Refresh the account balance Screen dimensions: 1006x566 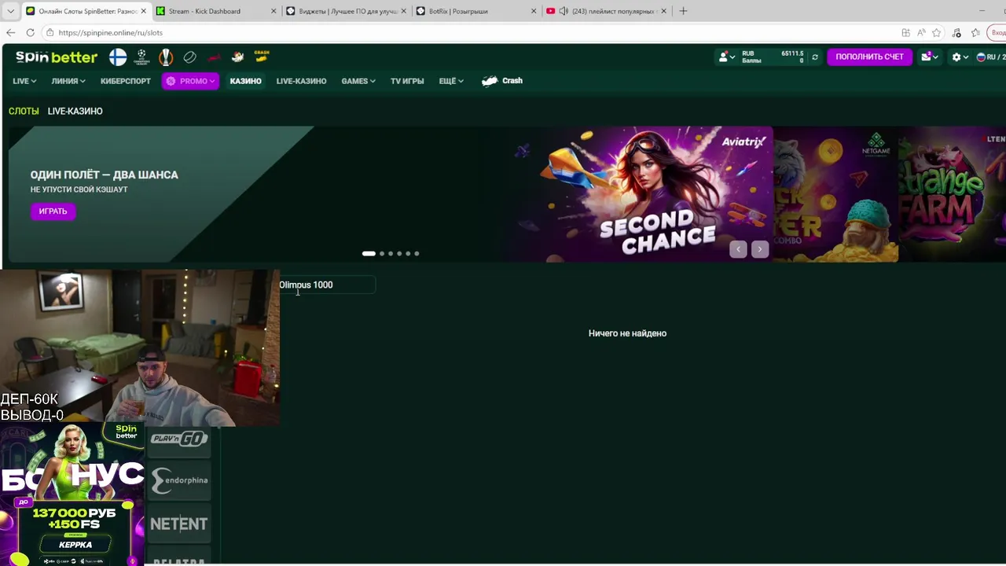[815, 57]
